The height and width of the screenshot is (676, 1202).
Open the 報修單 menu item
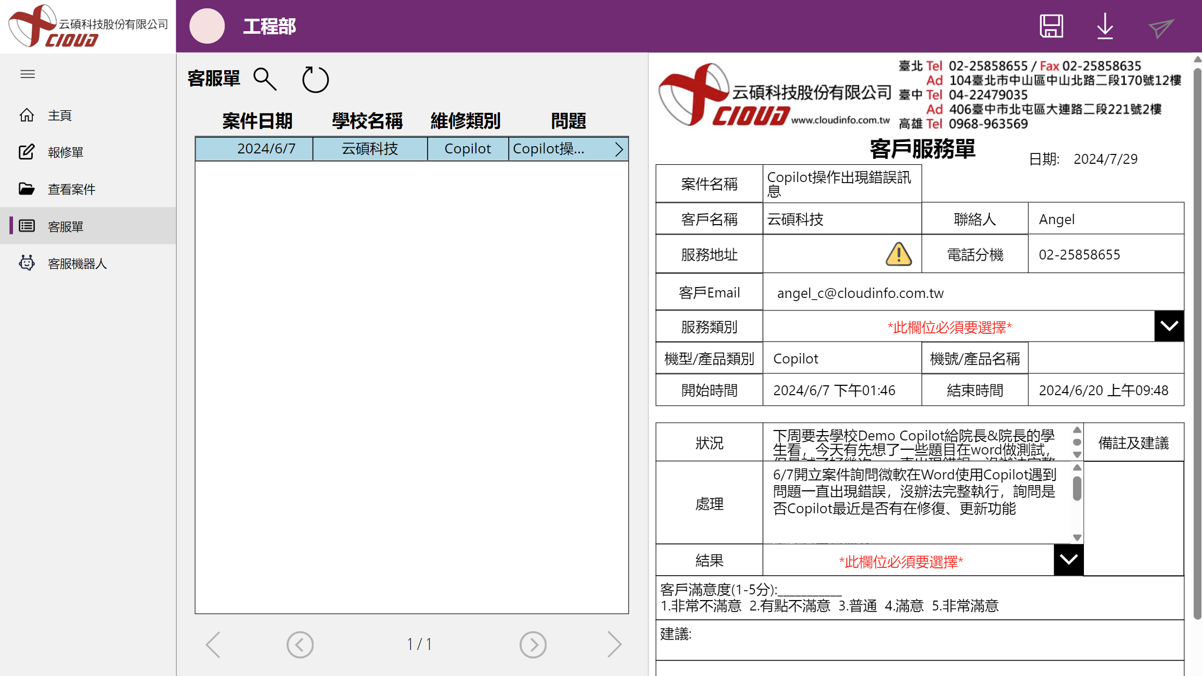(88, 152)
